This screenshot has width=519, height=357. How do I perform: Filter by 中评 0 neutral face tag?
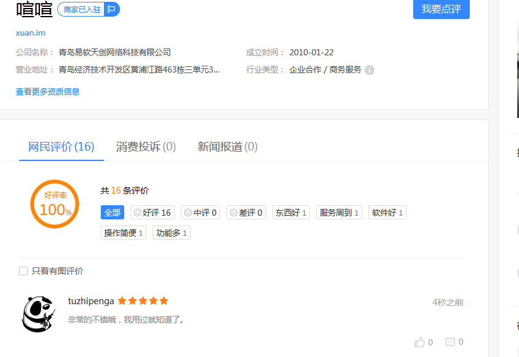pyautogui.click(x=200, y=213)
